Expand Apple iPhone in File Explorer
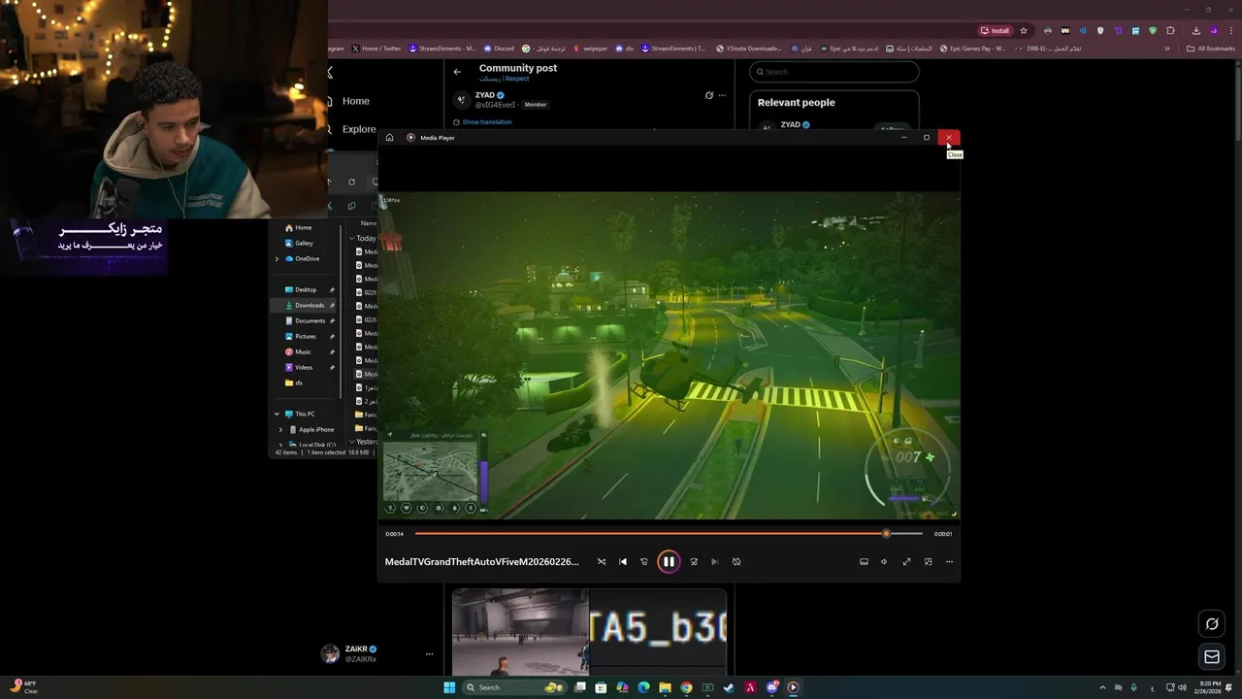 click(x=281, y=429)
